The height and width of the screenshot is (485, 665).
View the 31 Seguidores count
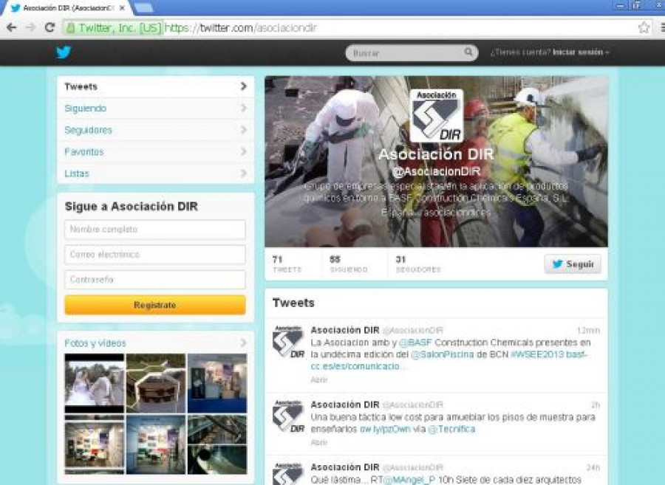point(418,264)
